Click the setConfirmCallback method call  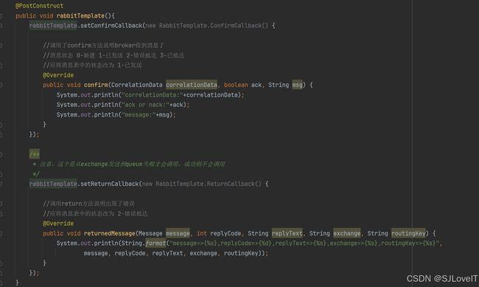click(111, 25)
